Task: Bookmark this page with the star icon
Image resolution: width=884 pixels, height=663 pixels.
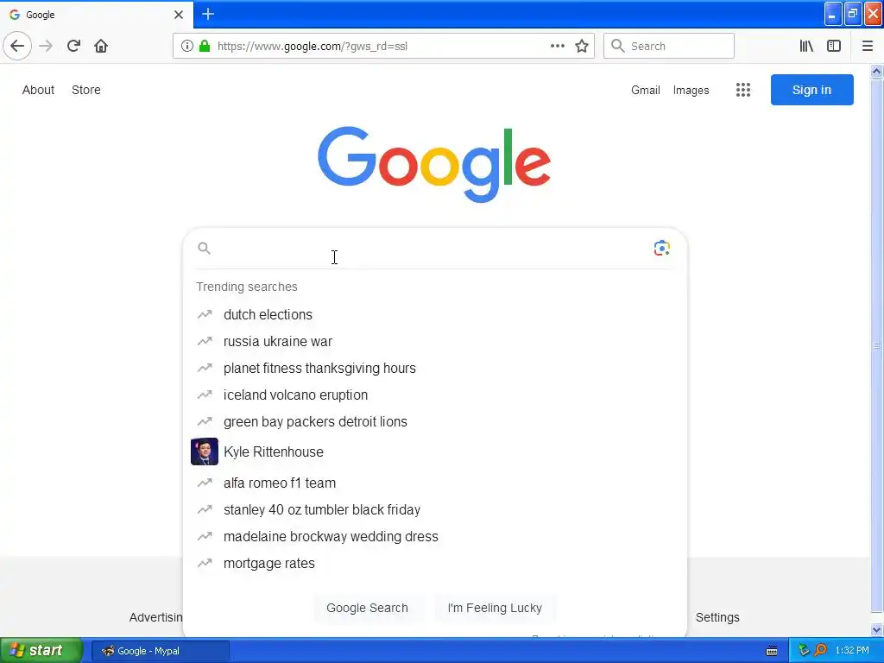Action: [x=582, y=46]
